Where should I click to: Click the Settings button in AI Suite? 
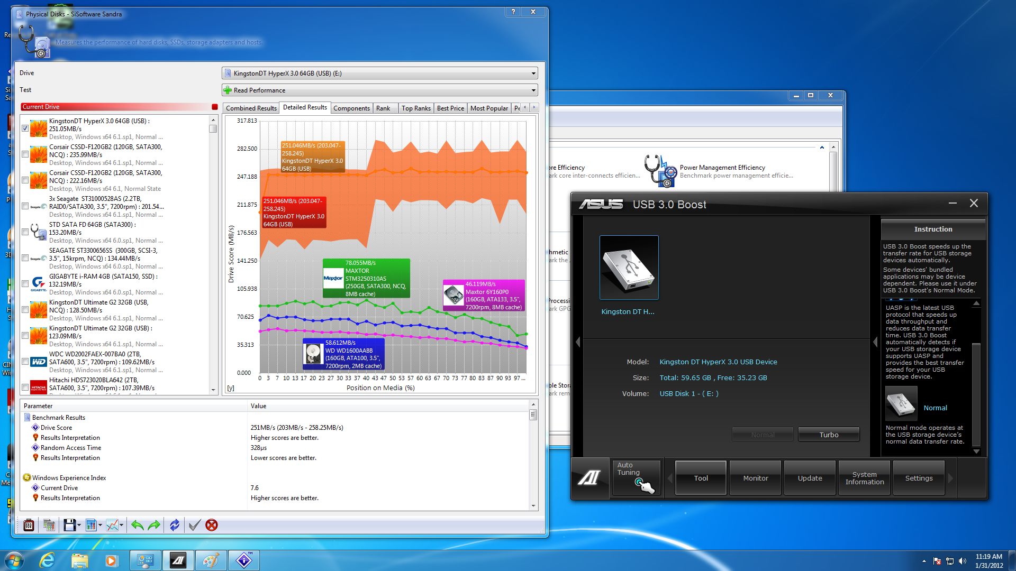pyautogui.click(x=919, y=478)
